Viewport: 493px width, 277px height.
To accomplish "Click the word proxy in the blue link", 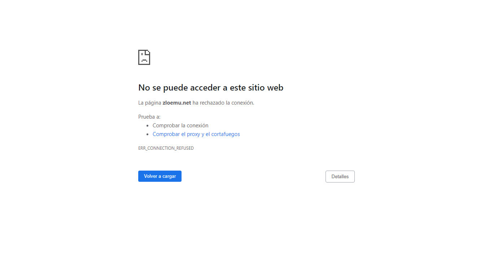I will pos(193,134).
